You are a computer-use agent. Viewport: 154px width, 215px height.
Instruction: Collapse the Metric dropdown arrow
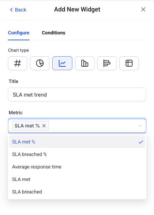[x=140, y=126]
